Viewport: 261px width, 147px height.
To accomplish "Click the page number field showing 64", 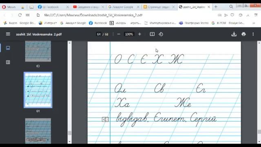I will tap(99, 34).
